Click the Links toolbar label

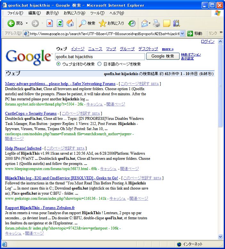[213, 33]
